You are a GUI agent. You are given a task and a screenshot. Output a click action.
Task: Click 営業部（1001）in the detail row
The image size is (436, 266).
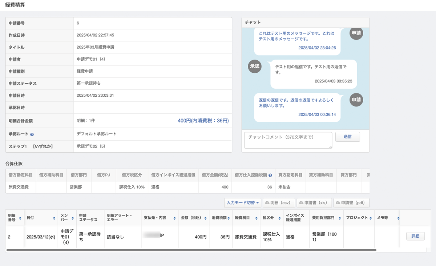click(x=324, y=237)
